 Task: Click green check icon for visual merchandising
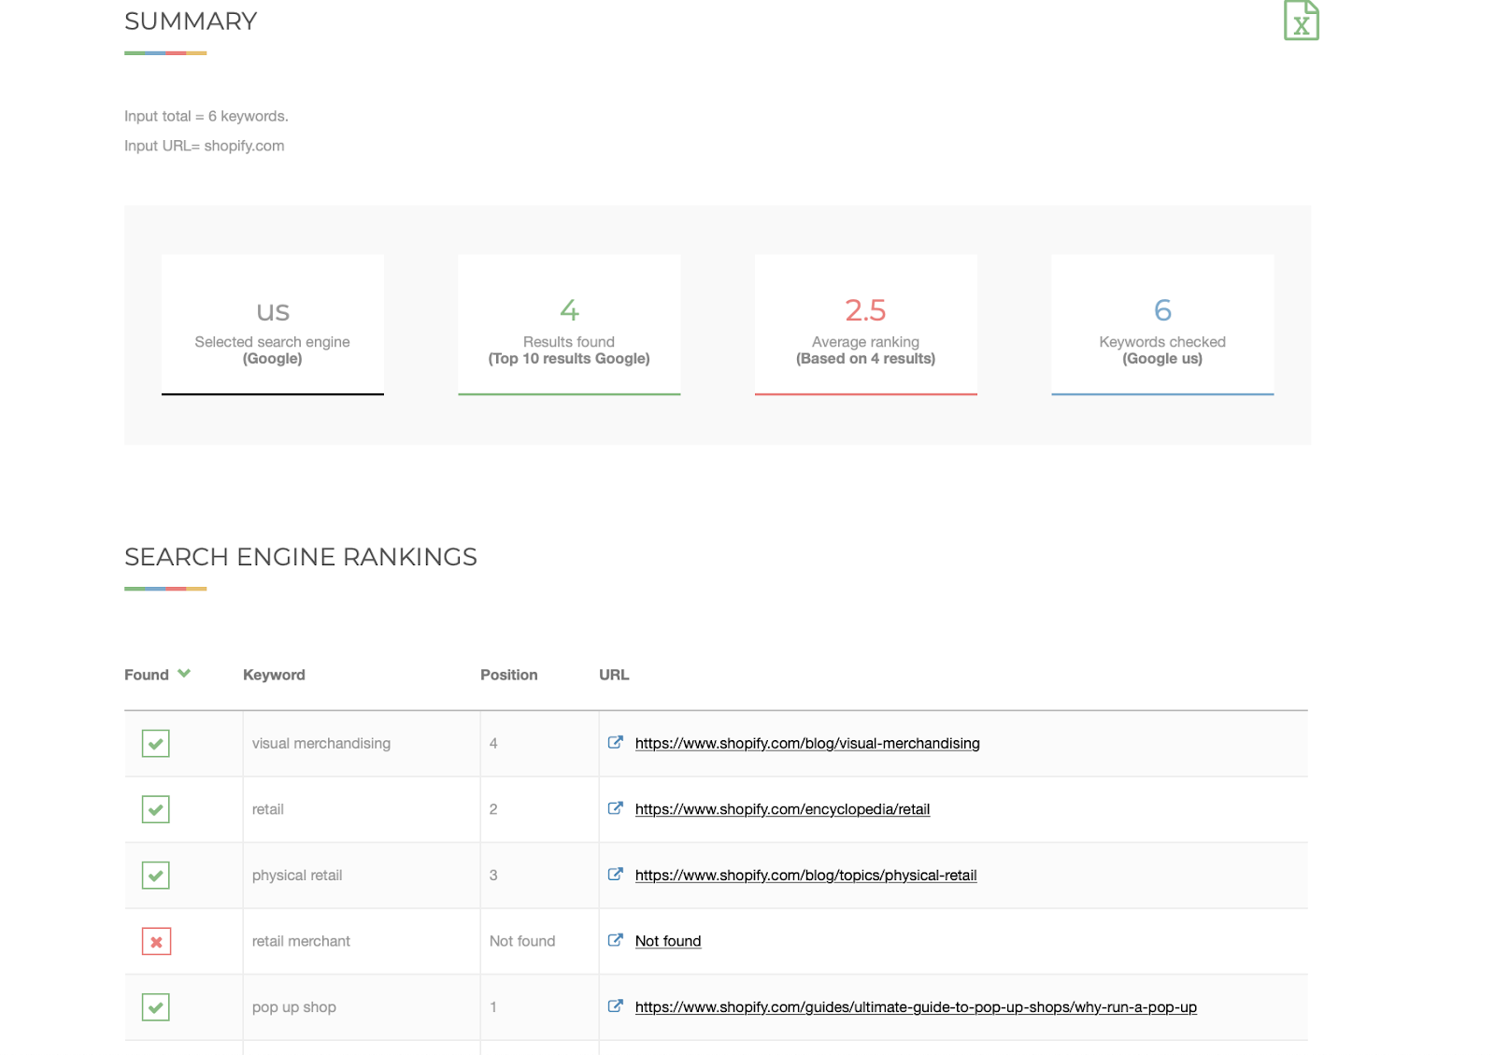pos(156,744)
